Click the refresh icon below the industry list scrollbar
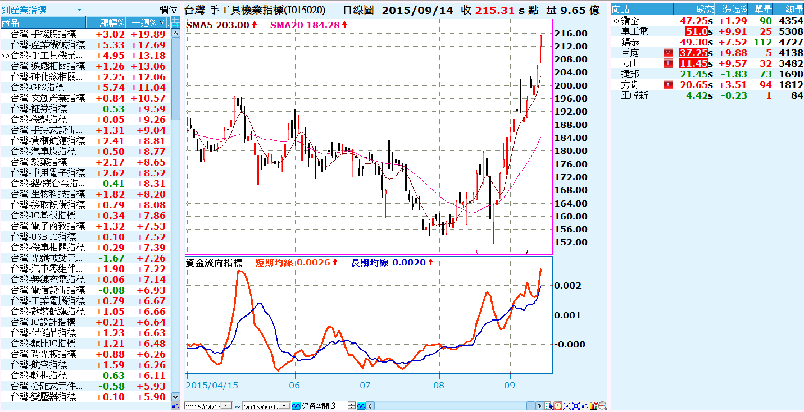Screen dimensions: 804x412 [x=176, y=406]
